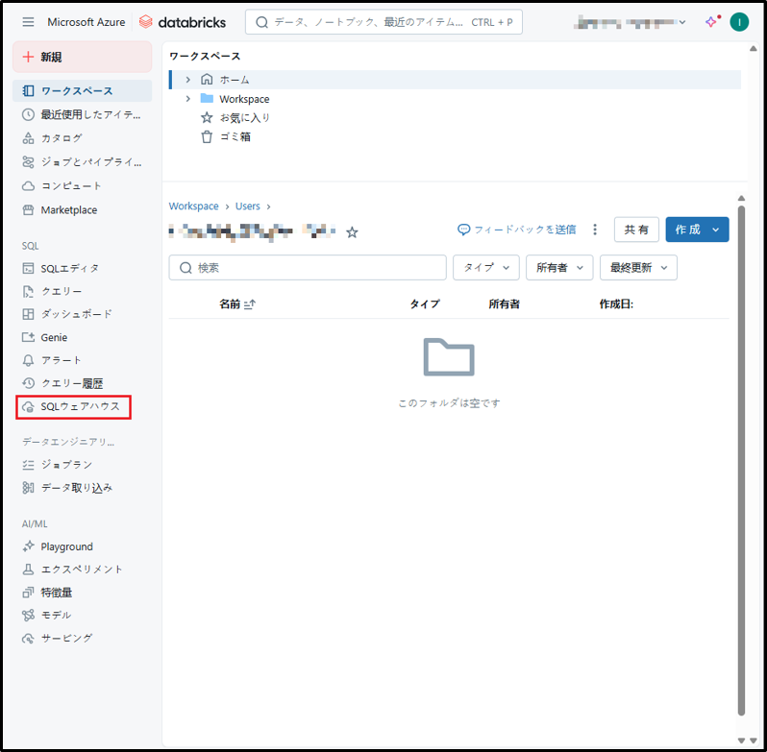This screenshot has height=752, width=767.
Task: Click the 新規 button
Action: click(83, 57)
